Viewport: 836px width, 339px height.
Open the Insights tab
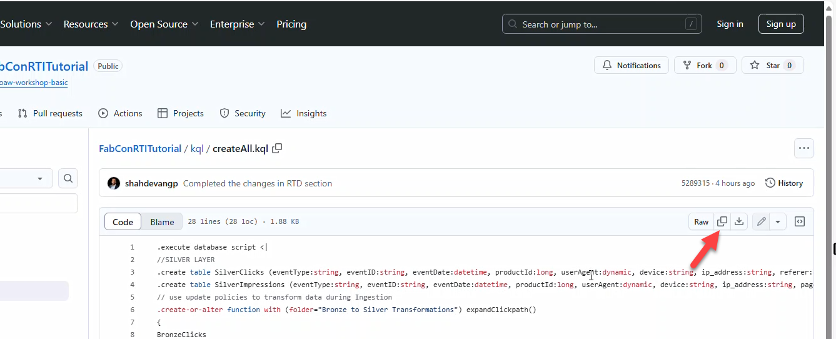tap(304, 113)
